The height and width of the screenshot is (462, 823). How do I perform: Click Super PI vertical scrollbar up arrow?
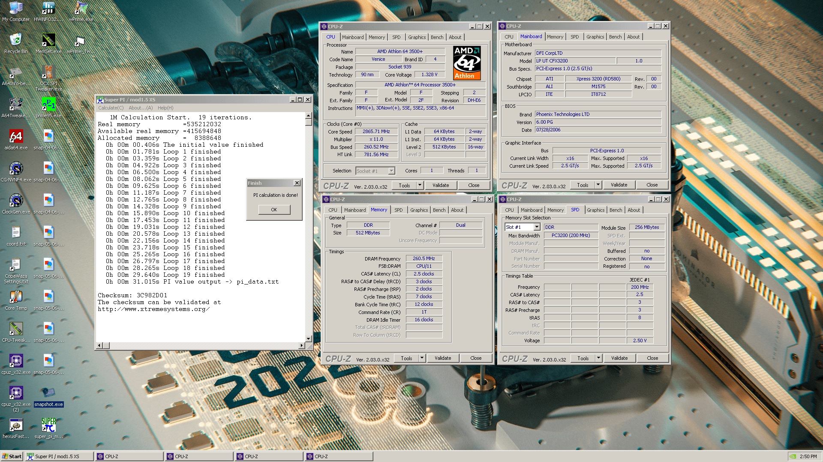(308, 115)
